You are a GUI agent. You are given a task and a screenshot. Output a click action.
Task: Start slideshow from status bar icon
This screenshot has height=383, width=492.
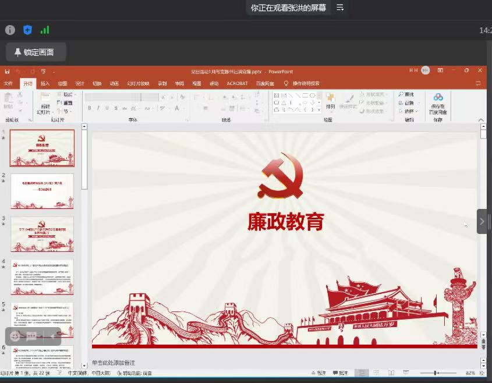tap(406, 373)
